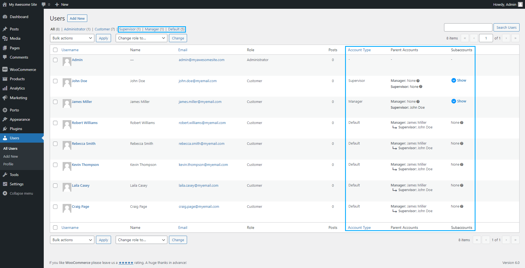
Task: Show subaccounts for James Miller
Action: [459, 101]
